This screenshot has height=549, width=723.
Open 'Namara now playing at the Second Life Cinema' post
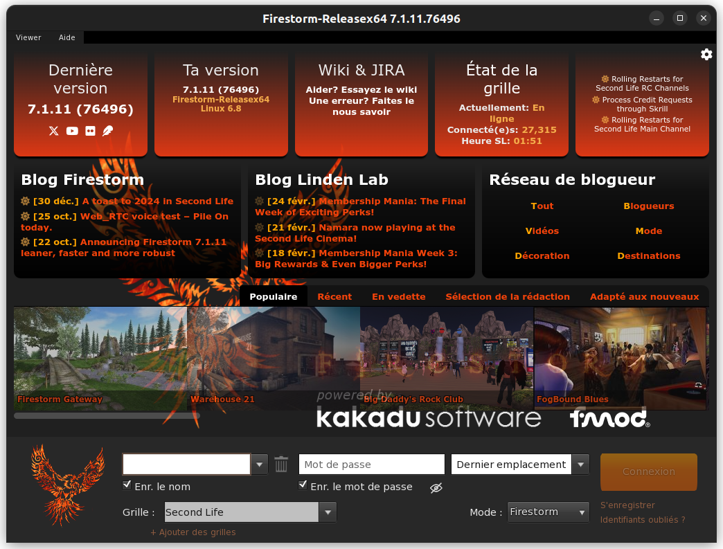(355, 233)
